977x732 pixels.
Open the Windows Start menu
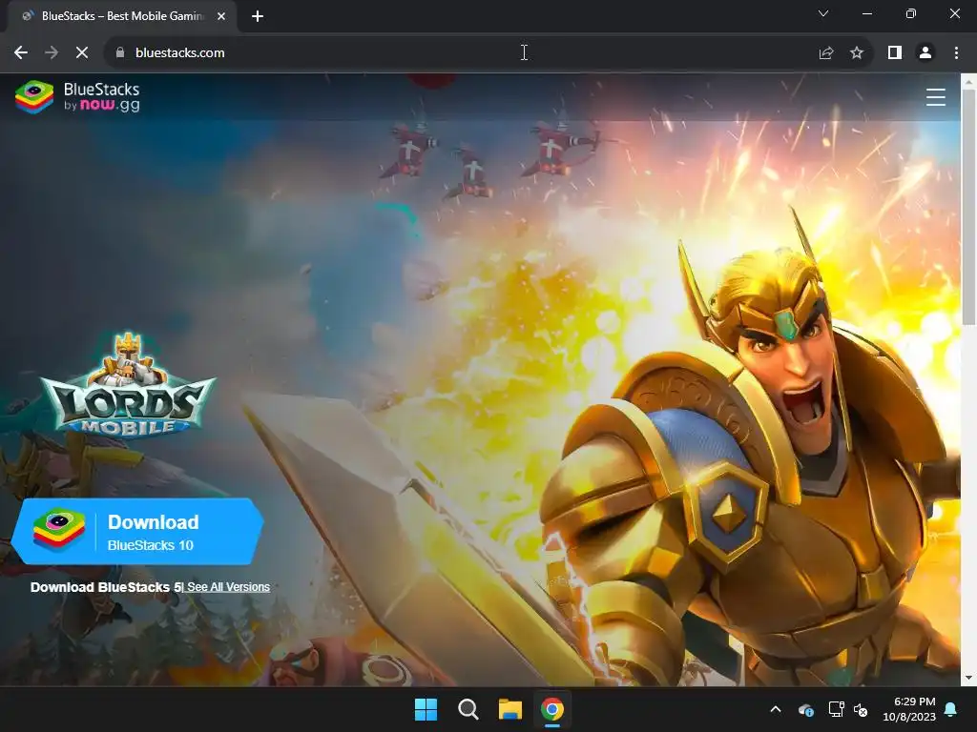click(x=426, y=709)
